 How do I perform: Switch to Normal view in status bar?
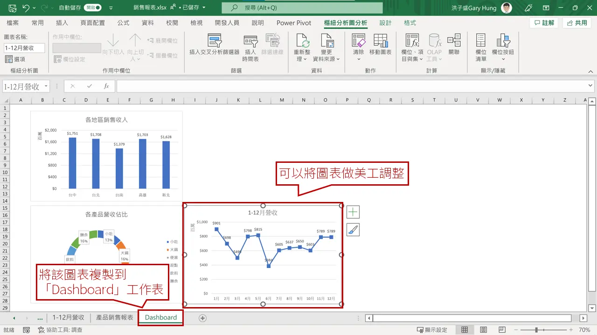pyautogui.click(x=465, y=330)
